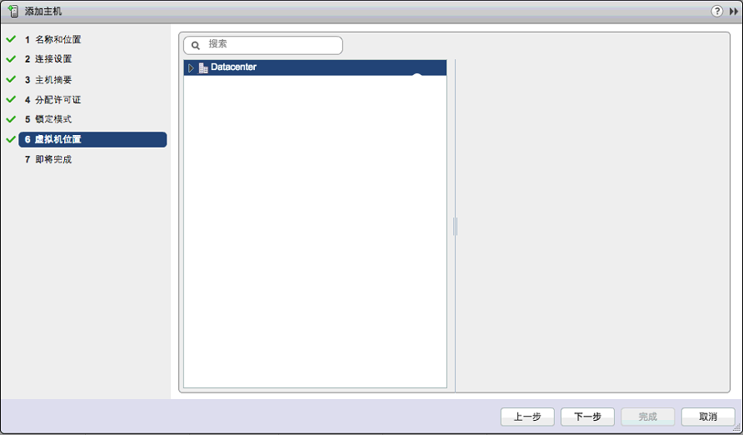Expand the Datacenter tree node

click(191, 67)
